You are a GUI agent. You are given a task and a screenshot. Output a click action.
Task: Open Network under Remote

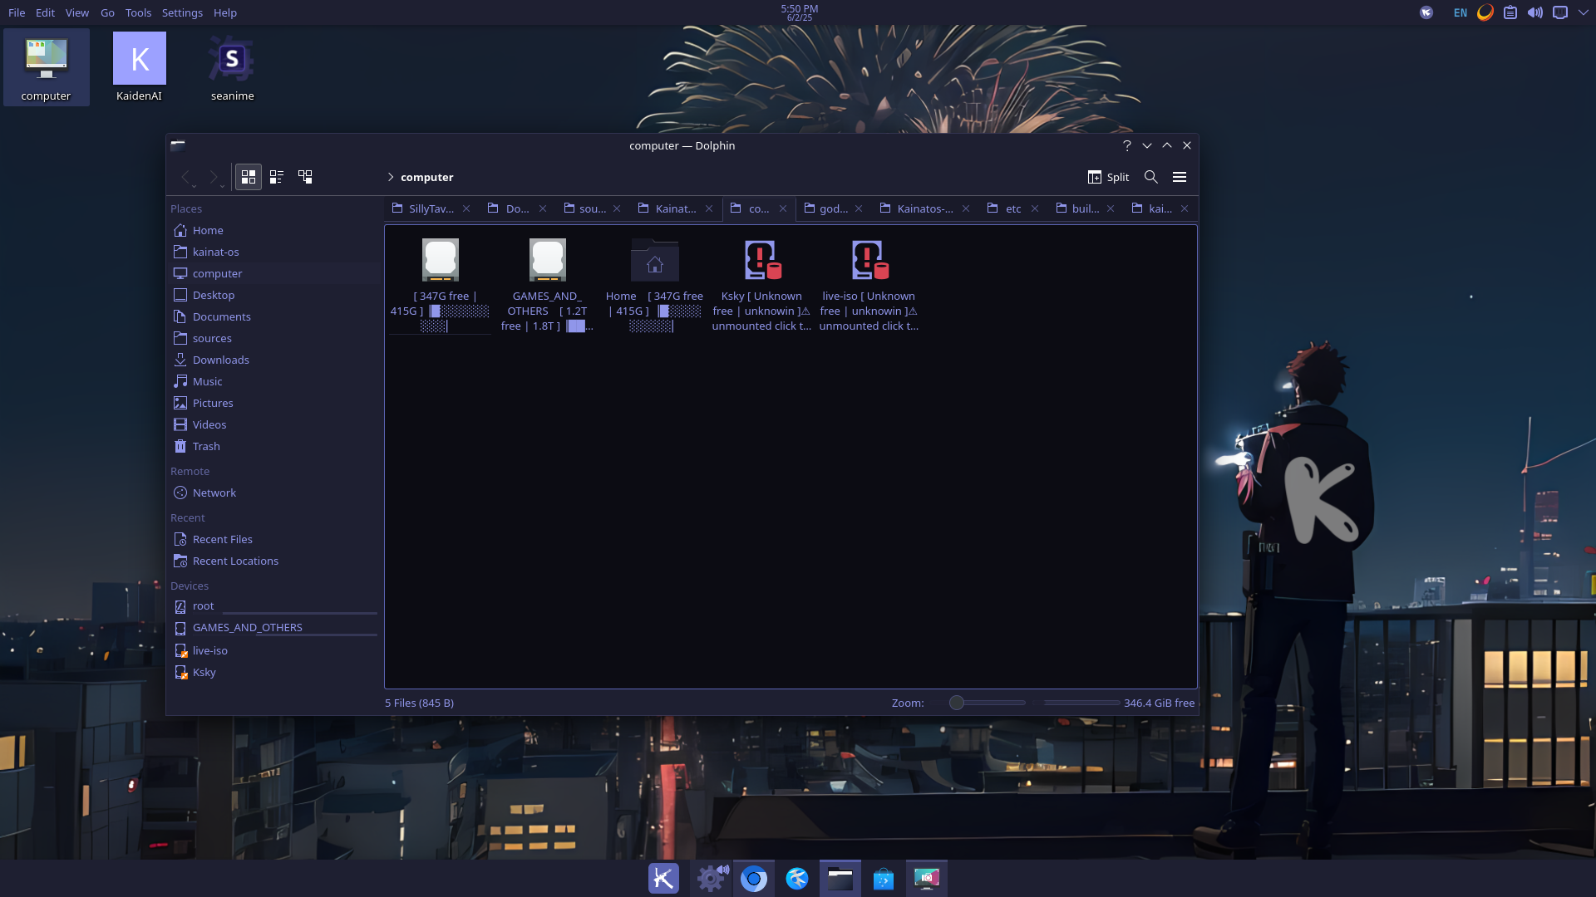pos(273,493)
